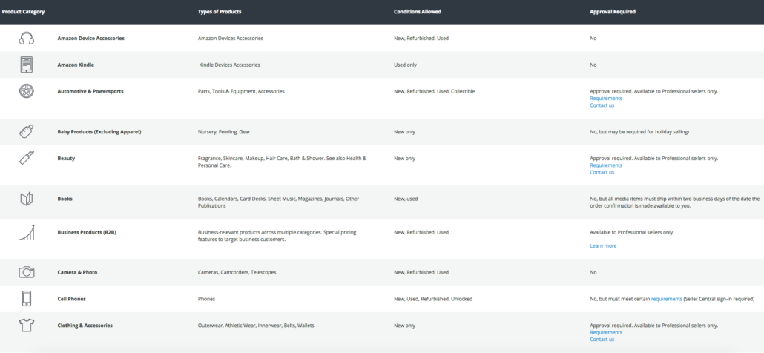Select the Business Products (B2B) category name

87,232
